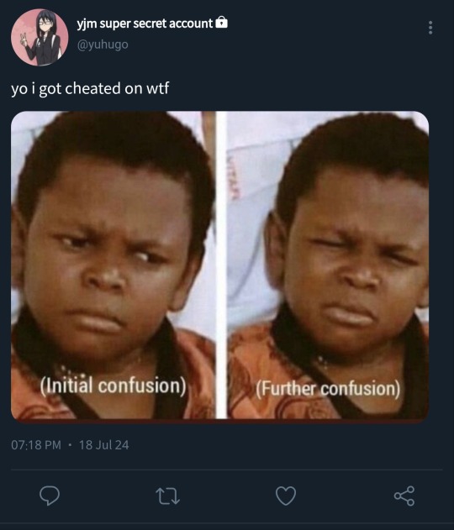Click the '(Initial confusion)' caption
Viewport: 454px width, 530px height.
pyautogui.click(x=113, y=386)
